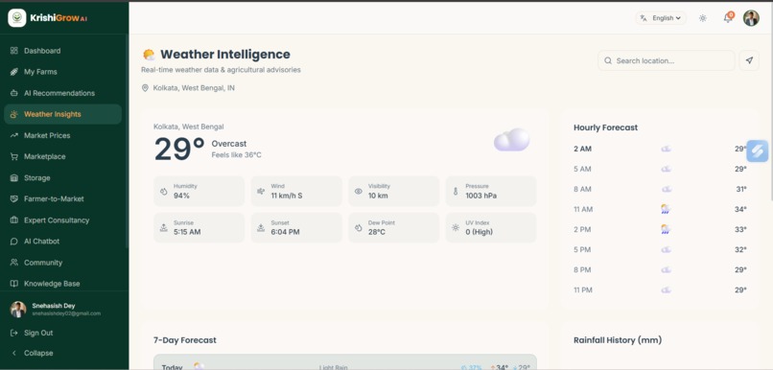This screenshot has width=773, height=370.
Task: Visit the Community section
Action: pyautogui.click(x=62, y=263)
